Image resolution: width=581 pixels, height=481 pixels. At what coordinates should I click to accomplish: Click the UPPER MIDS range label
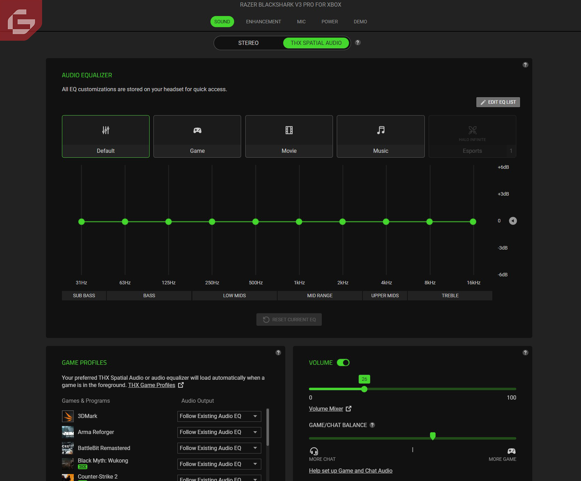385,295
